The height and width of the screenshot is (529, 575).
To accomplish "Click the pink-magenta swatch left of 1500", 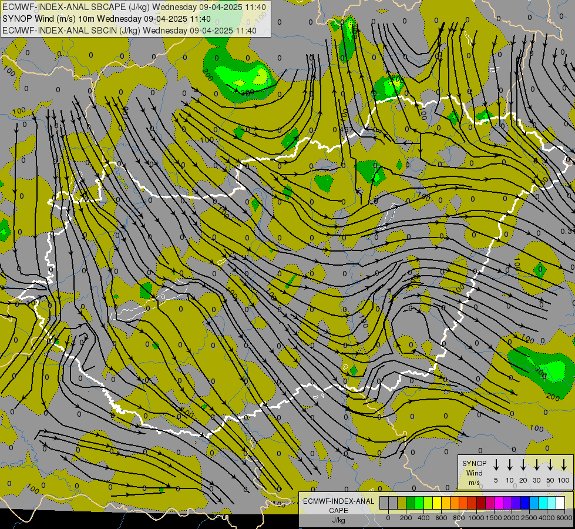I will tap(490, 503).
